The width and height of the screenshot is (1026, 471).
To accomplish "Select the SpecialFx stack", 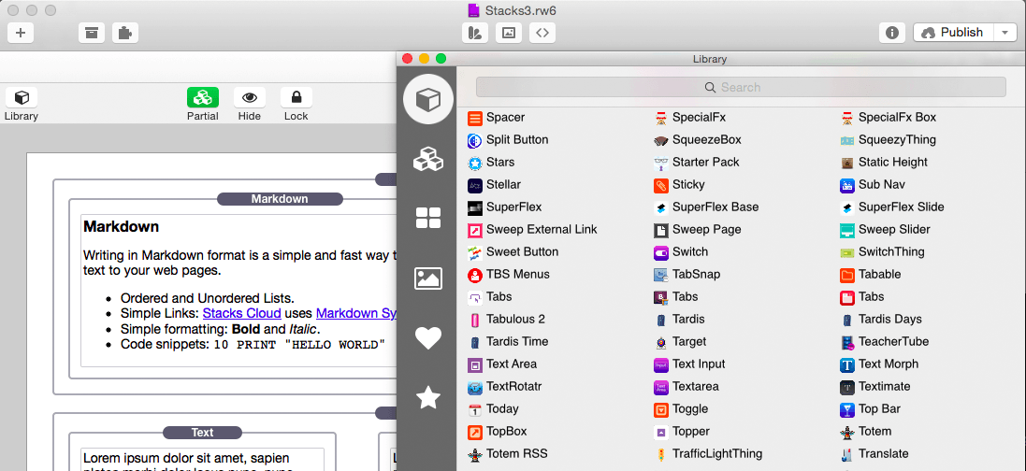I will 689,118.
